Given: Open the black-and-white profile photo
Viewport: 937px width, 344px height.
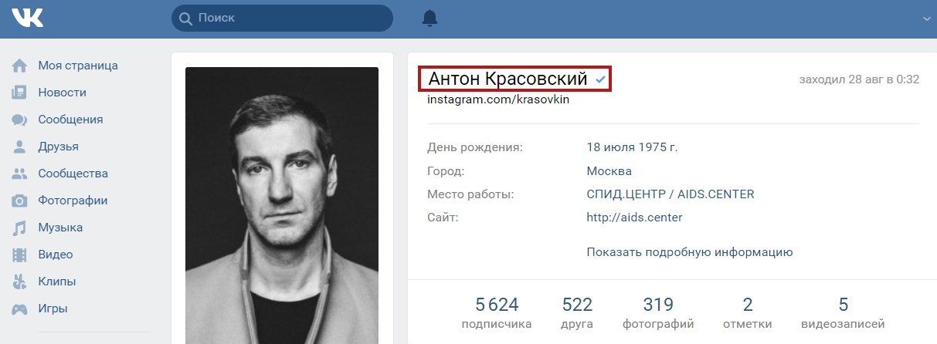Looking at the screenshot, I should pyautogui.click(x=282, y=205).
